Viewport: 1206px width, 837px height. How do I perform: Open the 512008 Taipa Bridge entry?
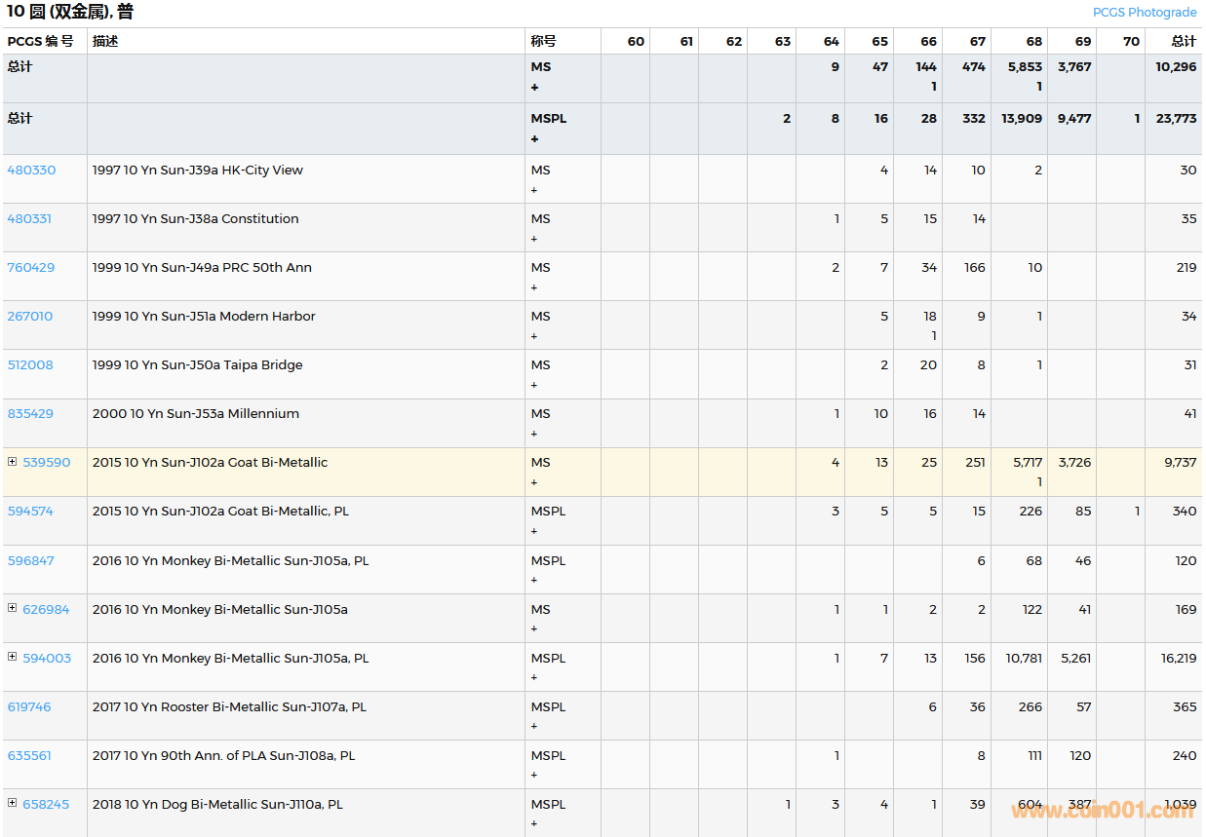(30, 364)
